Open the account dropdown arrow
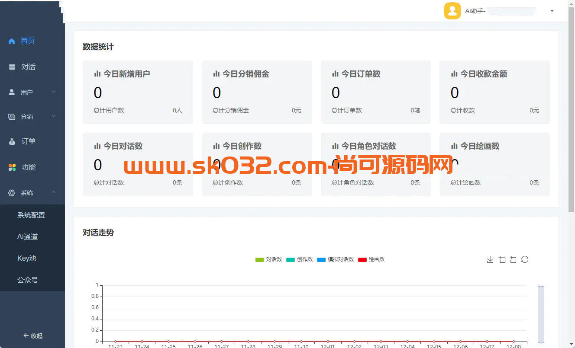575x348 pixels. click(x=552, y=11)
